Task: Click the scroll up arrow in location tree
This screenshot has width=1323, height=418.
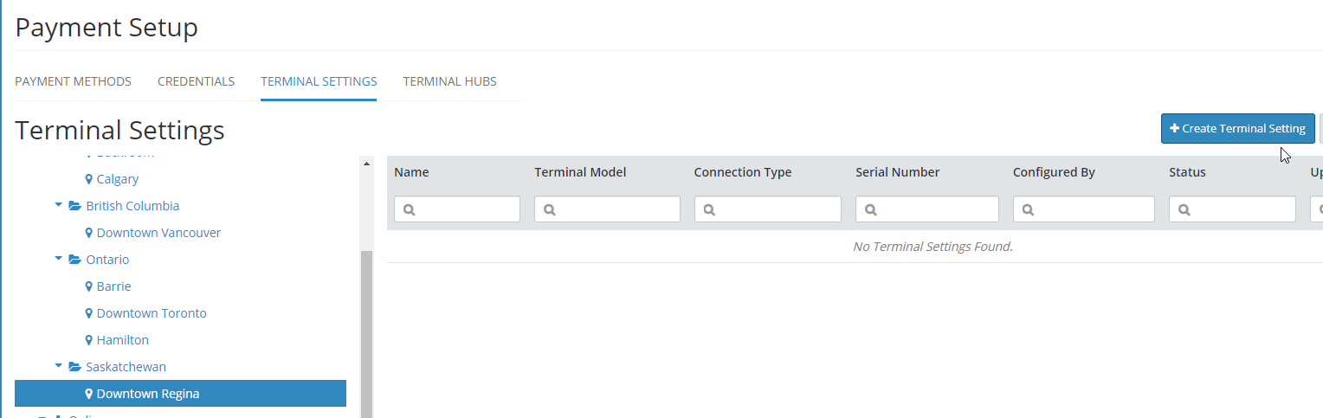Action: click(x=366, y=164)
